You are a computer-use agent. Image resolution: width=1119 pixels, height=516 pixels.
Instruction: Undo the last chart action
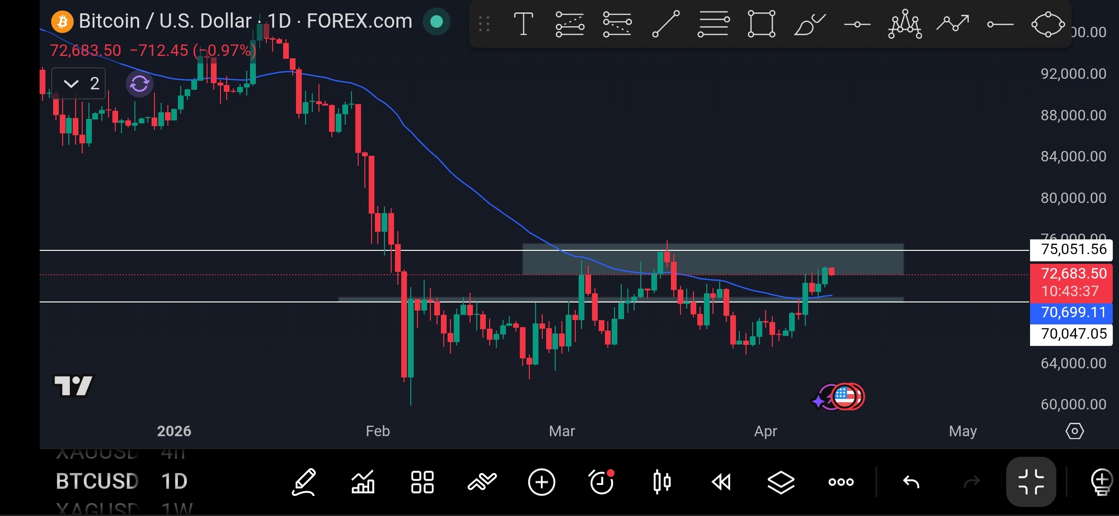click(911, 482)
